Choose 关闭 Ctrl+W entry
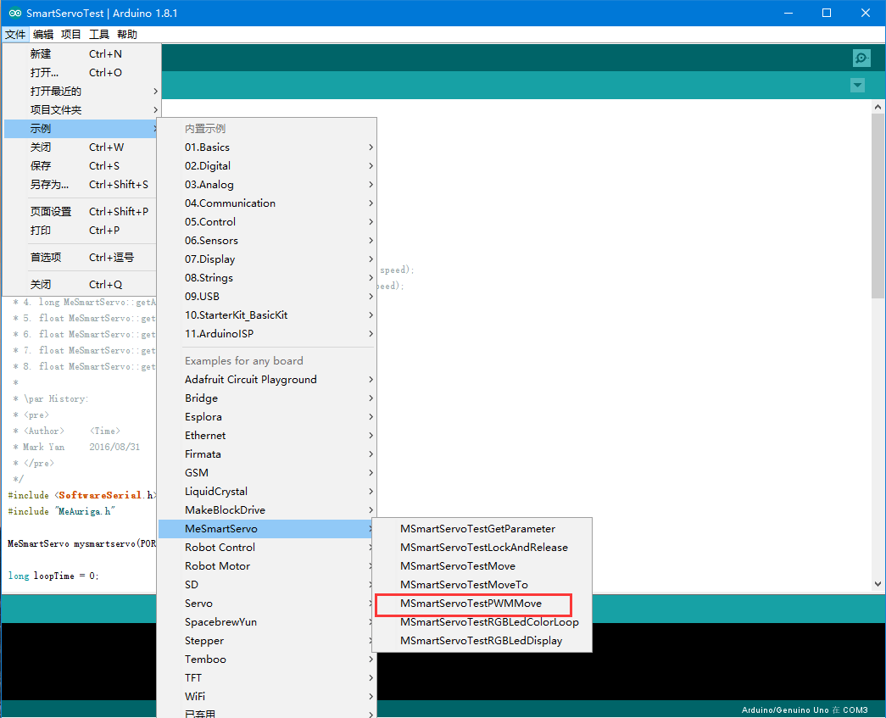Image resolution: width=886 pixels, height=718 pixels. 81,147
